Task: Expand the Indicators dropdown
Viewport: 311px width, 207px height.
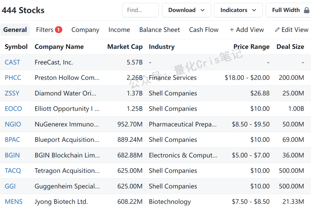Action: tap(238, 10)
